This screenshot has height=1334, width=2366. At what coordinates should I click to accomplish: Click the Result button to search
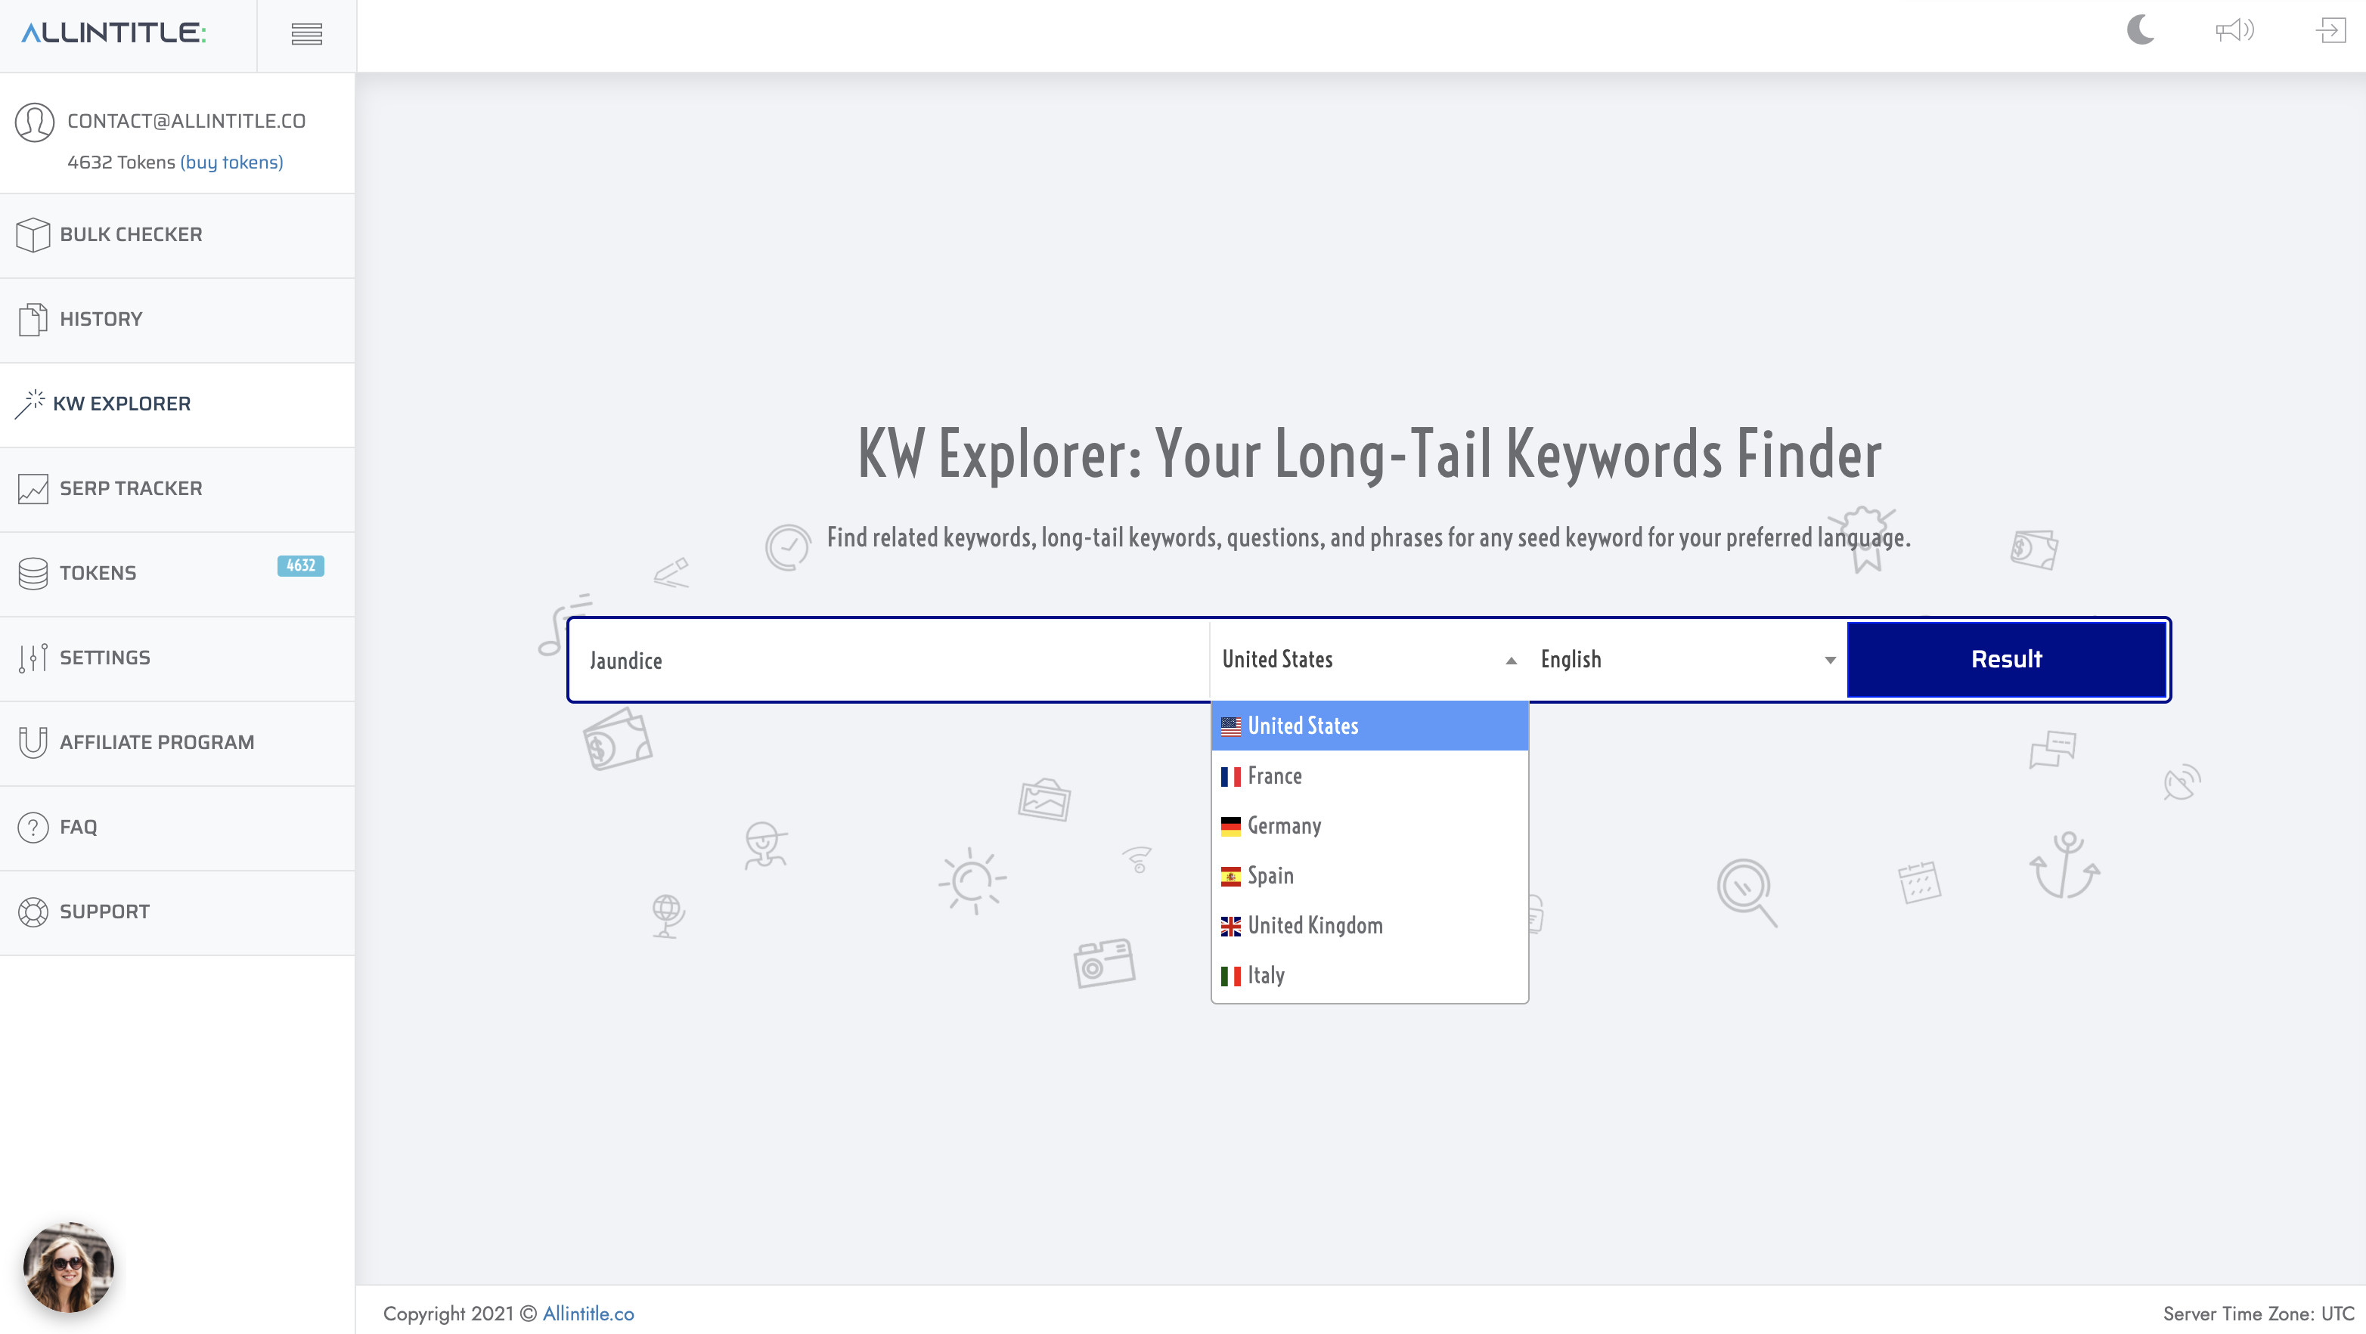2005,658
